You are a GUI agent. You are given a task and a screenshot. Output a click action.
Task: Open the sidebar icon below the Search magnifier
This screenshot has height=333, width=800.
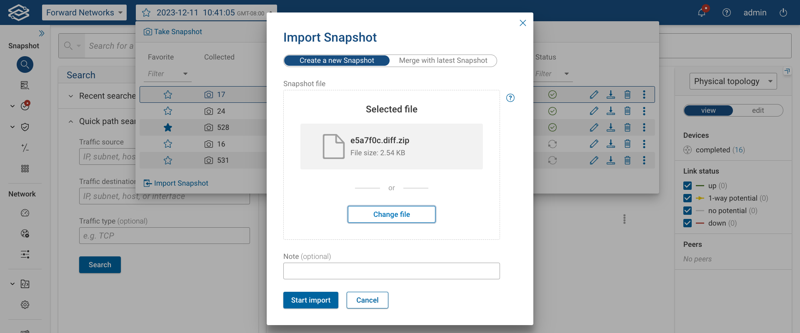[25, 85]
